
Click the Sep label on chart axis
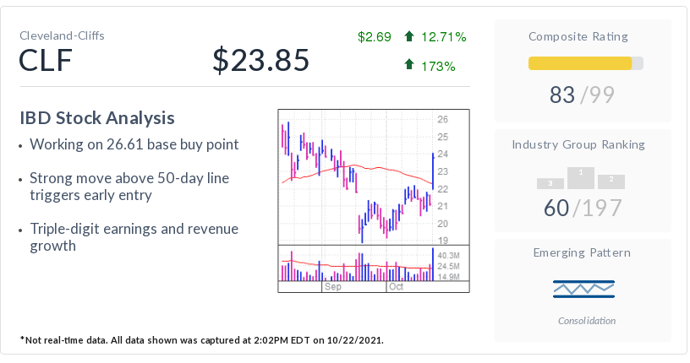pyautogui.click(x=331, y=287)
